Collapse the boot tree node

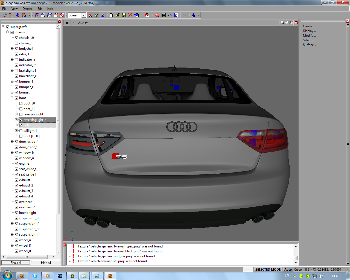(x=12, y=98)
